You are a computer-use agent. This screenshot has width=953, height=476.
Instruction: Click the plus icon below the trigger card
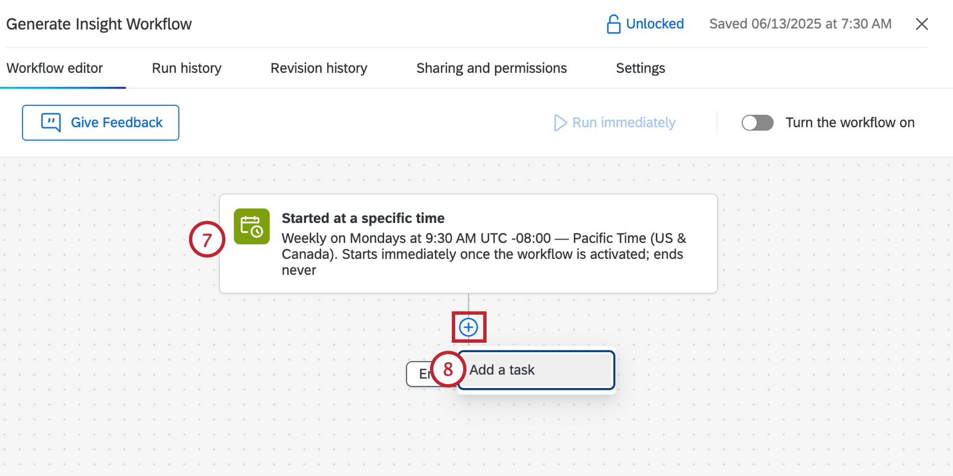click(469, 326)
